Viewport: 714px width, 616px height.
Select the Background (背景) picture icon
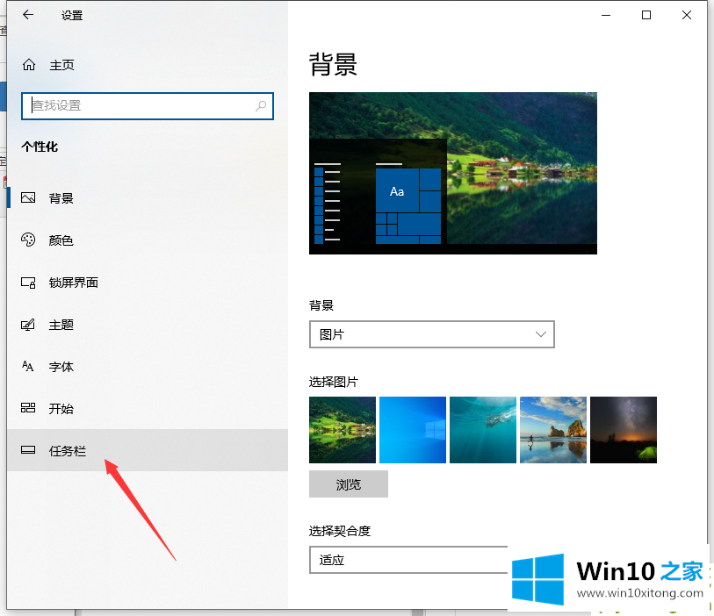tap(29, 198)
